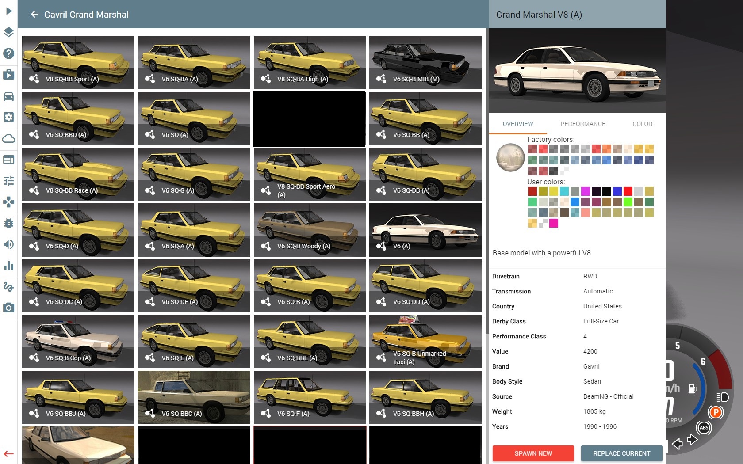Click the Replace Current button

tap(621, 453)
